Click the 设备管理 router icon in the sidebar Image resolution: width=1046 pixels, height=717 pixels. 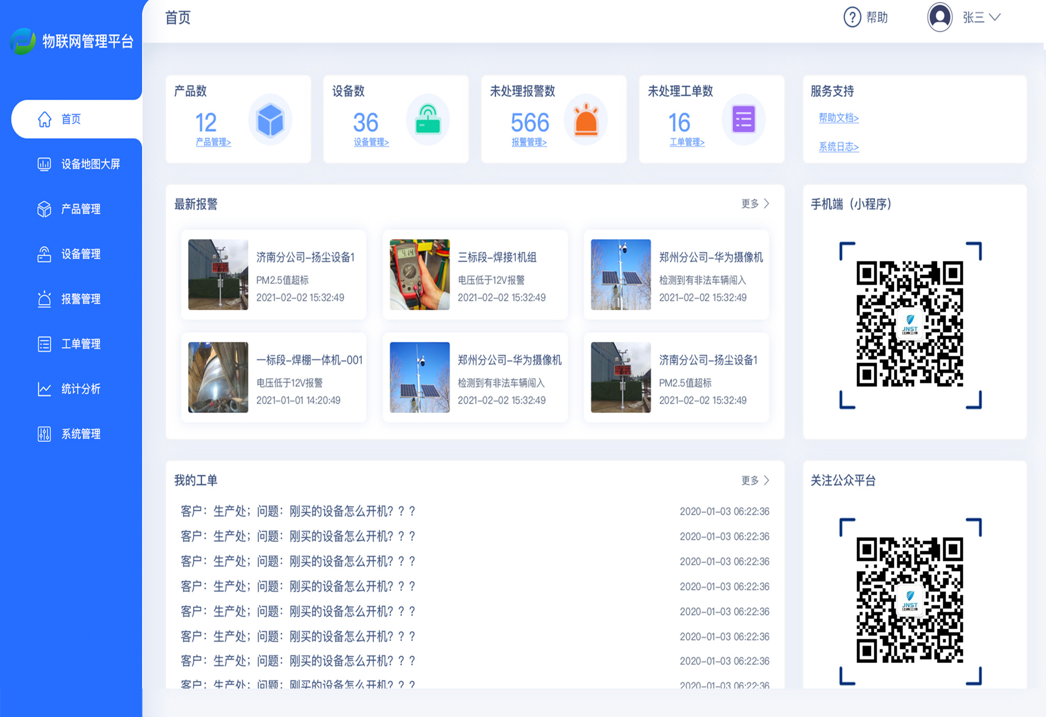coord(44,254)
